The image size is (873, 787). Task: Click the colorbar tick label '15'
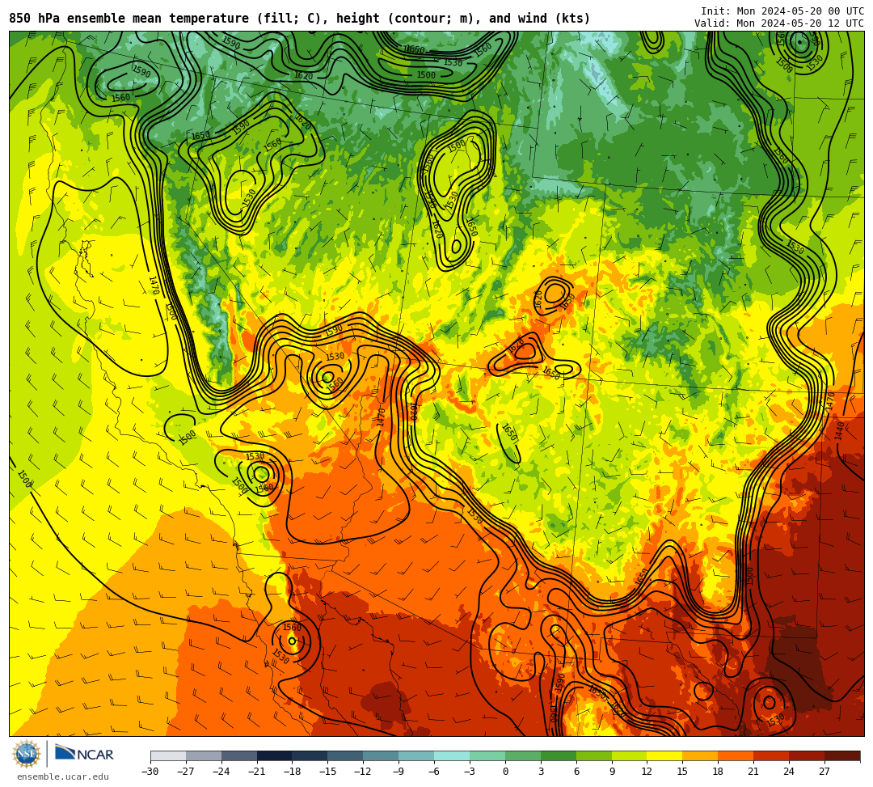[x=682, y=772]
